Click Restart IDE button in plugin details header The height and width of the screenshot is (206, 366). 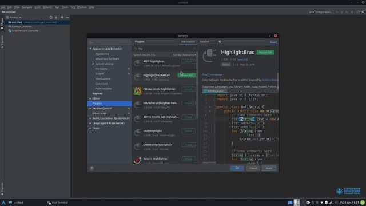pos(265,53)
